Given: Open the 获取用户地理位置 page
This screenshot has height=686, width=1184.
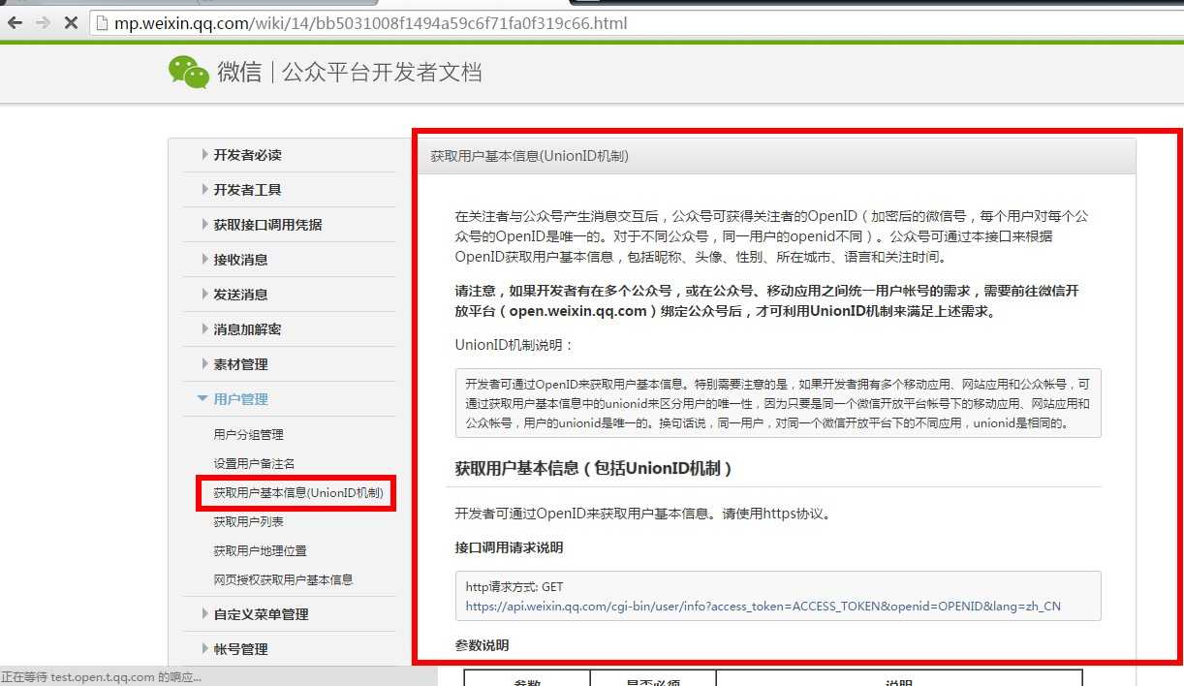Looking at the screenshot, I should click(x=261, y=551).
